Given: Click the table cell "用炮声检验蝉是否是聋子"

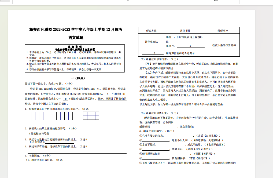Looking at the screenshot, I should [x=180, y=53].
